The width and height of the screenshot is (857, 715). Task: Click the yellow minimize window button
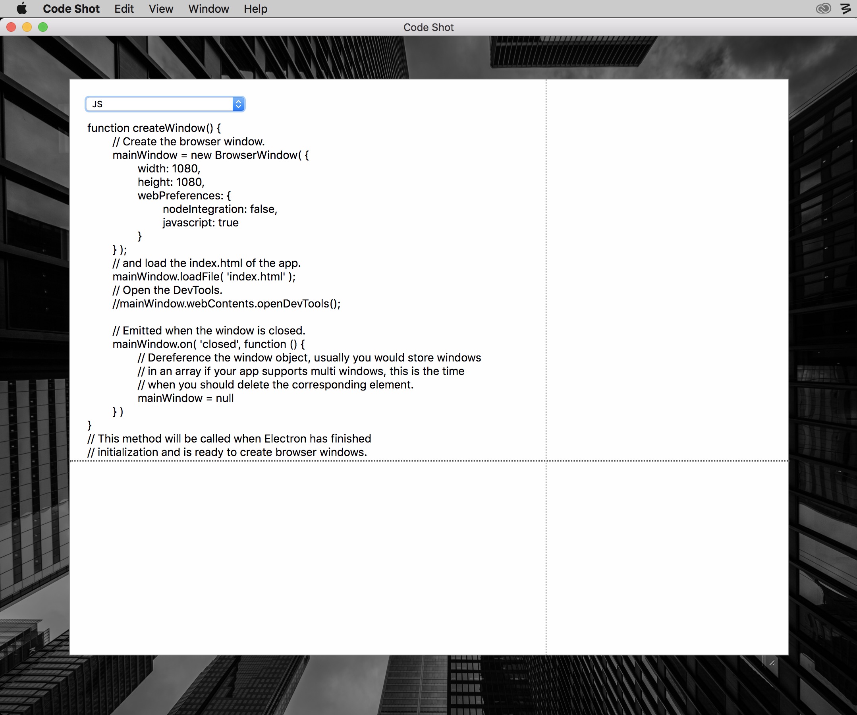click(27, 27)
